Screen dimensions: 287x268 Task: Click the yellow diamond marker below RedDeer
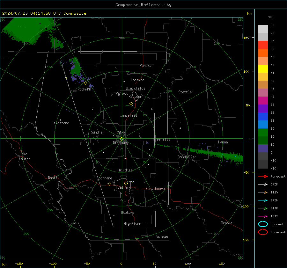click(131, 104)
